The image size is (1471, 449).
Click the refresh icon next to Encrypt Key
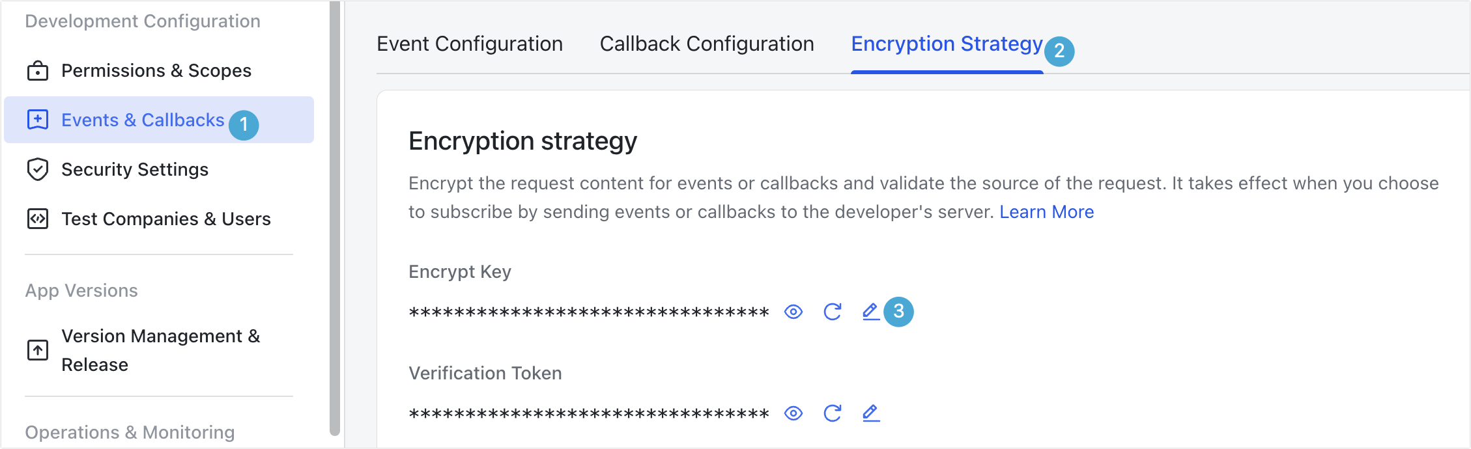point(832,312)
